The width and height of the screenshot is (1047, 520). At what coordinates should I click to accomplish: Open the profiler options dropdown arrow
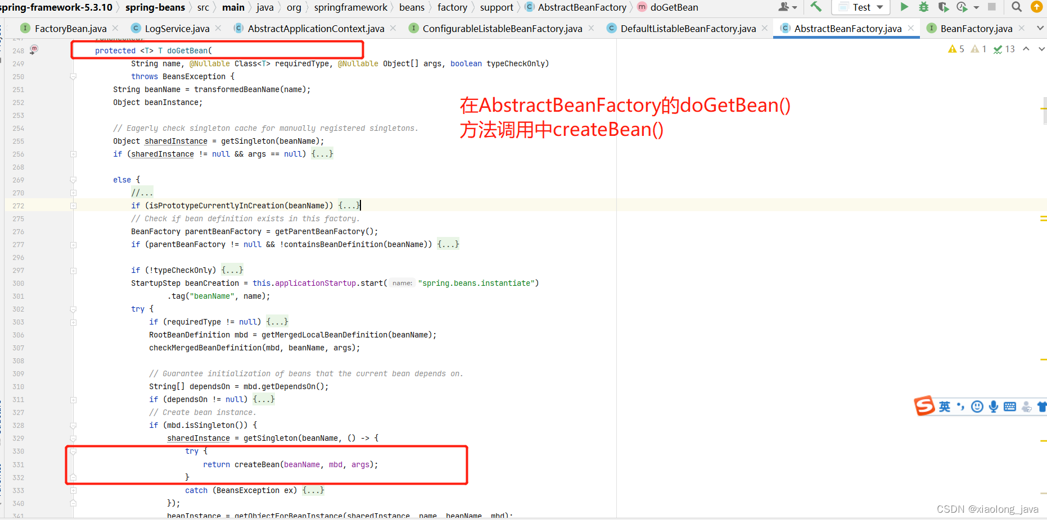(976, 7)
